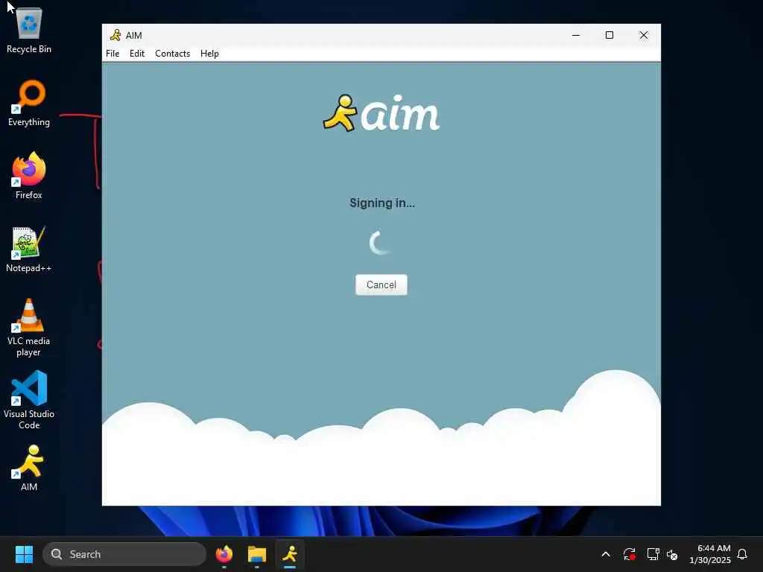This screenshot has width=763, height=572.
Task: Select the Visual Studio Code desktop shortcut
Action: point(29,400)
